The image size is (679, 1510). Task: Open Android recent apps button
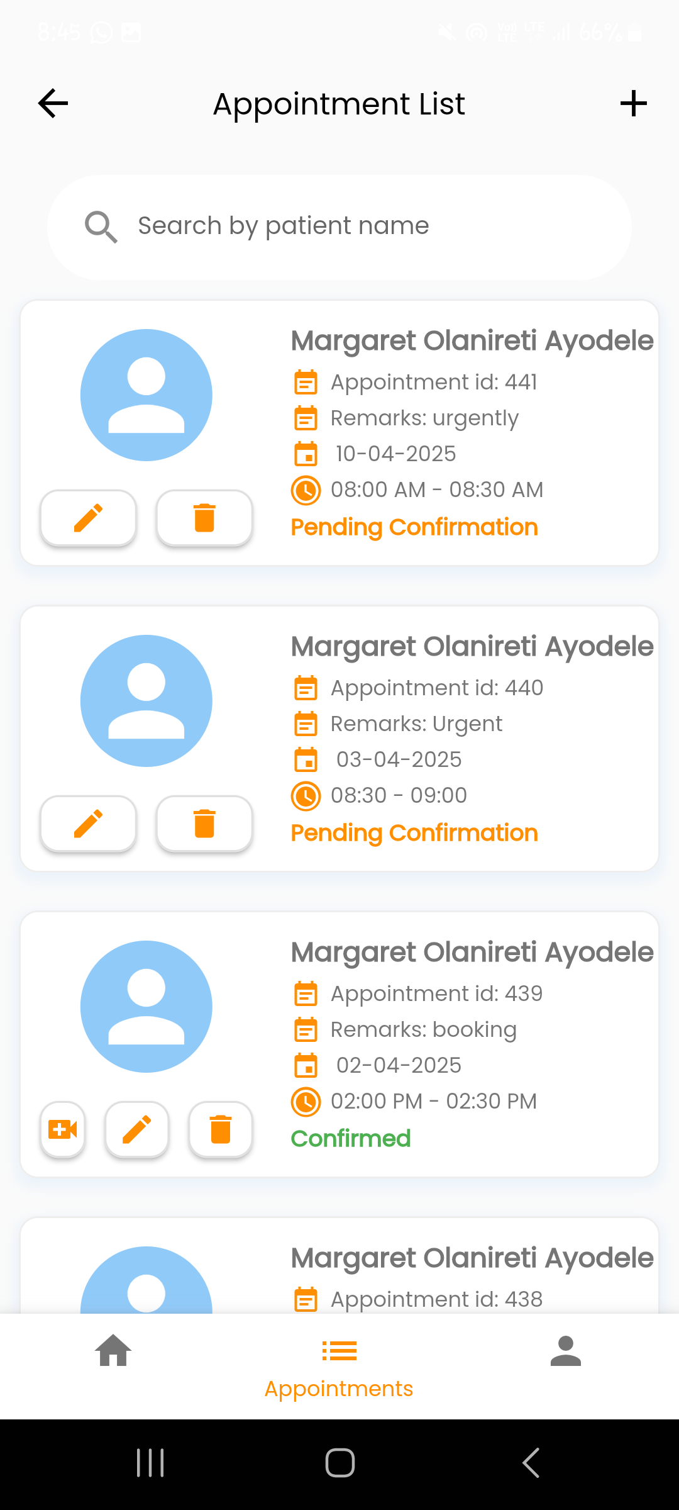(150, 1463)
